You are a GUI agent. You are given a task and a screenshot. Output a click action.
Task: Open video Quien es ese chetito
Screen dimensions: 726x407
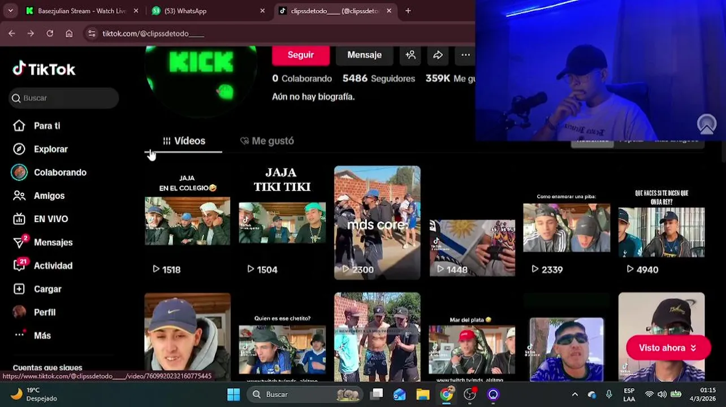pyautogui.click(x=282, y=337)
